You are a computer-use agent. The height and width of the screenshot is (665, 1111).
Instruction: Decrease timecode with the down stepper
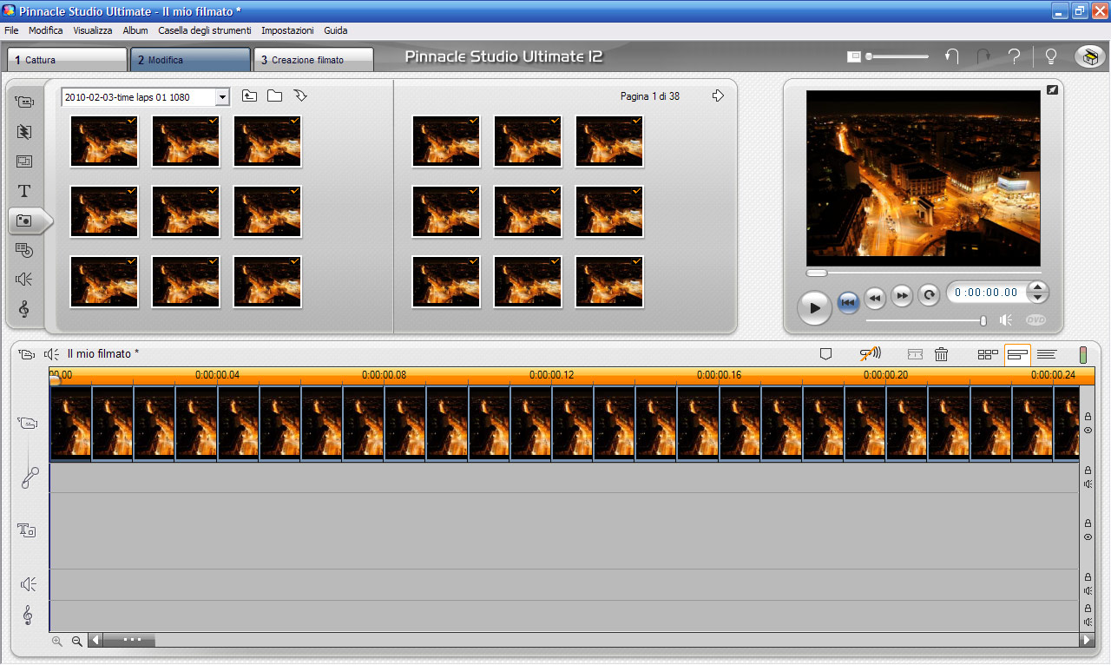[1038, 298]
